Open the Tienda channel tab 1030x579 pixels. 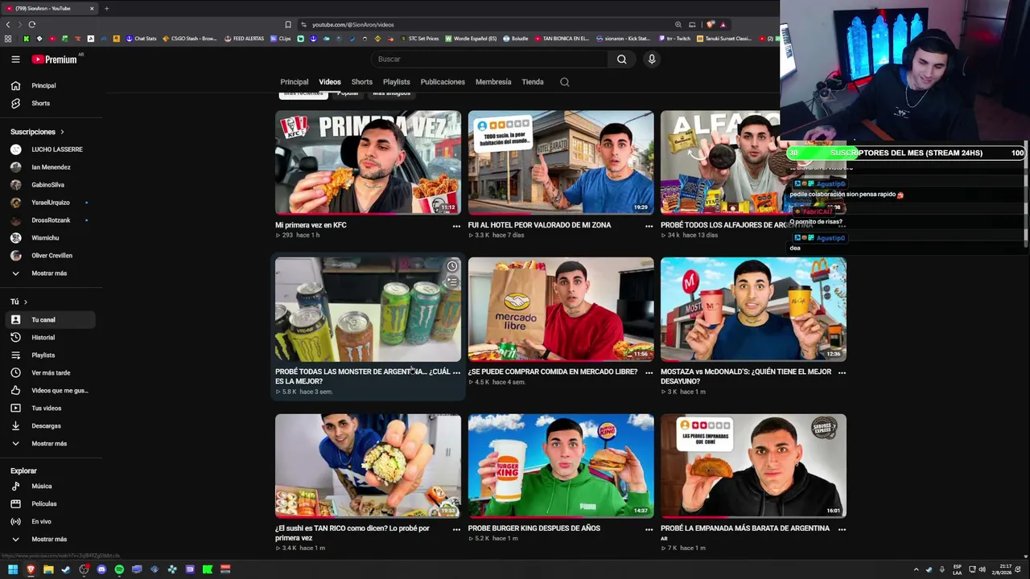[533, 82]
